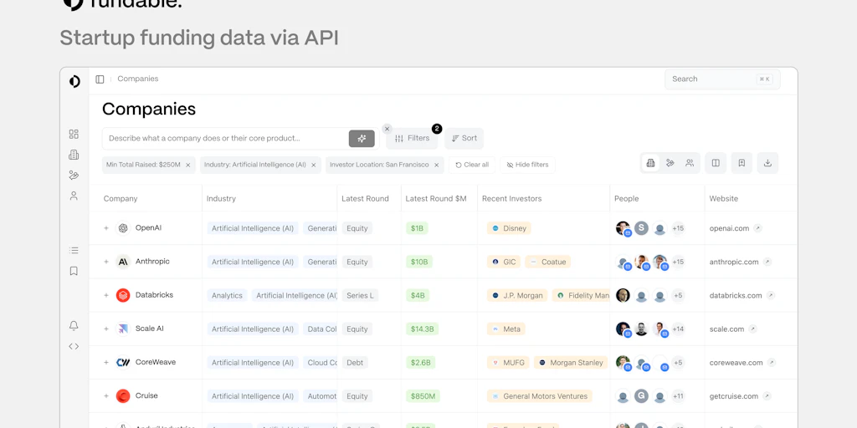Open the databricks.com website link
857x428 pixels.
tap(736, 295)
